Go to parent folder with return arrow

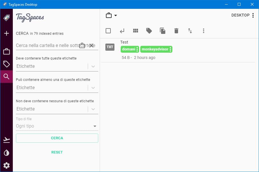point(122,31)
